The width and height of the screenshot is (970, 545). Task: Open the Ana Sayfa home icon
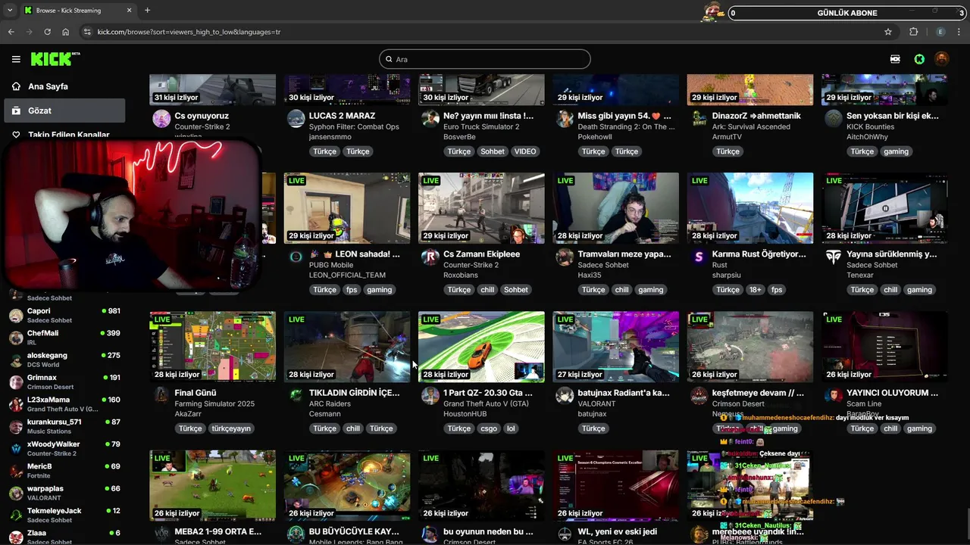click(16, 86)
